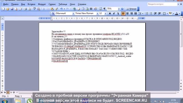Screen dimensions: 183x103
Task: Open the Document Map icon
Action: tap(100, 9)
